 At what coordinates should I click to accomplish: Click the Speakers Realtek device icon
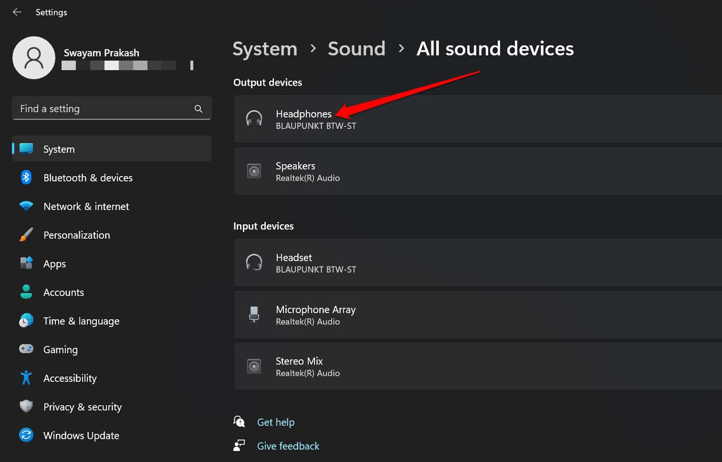pos(254,171)
